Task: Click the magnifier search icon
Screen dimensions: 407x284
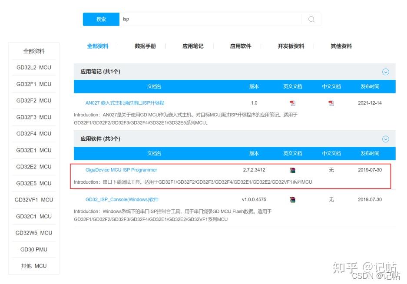Action: [311, 19]
